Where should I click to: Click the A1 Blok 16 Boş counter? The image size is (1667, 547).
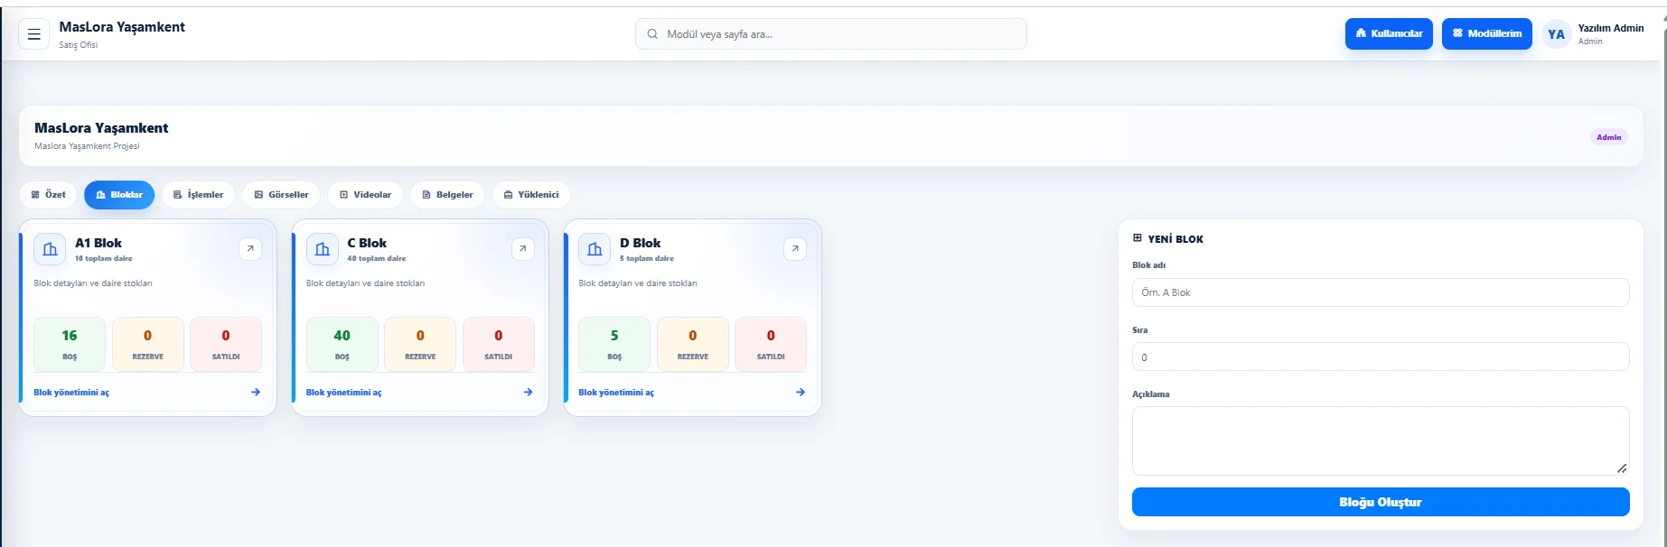coord(70,344)
